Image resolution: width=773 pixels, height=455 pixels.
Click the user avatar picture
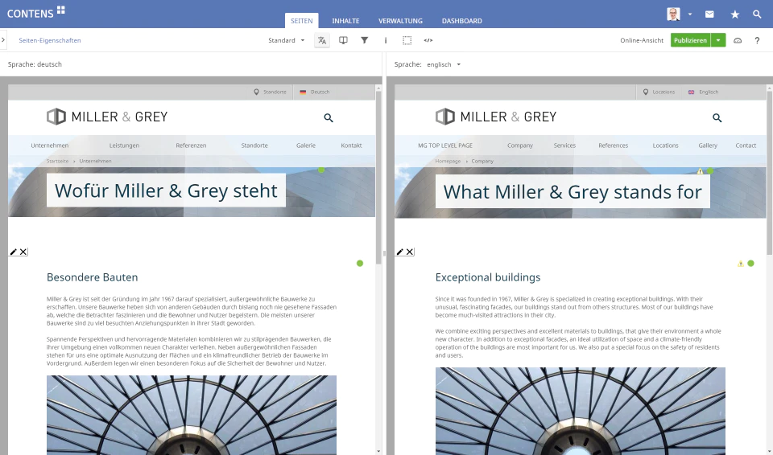tap(673, 14)
